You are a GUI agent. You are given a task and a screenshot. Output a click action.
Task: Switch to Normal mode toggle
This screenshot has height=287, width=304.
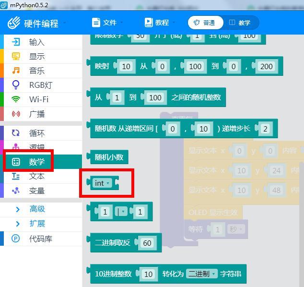click(205, 23)
